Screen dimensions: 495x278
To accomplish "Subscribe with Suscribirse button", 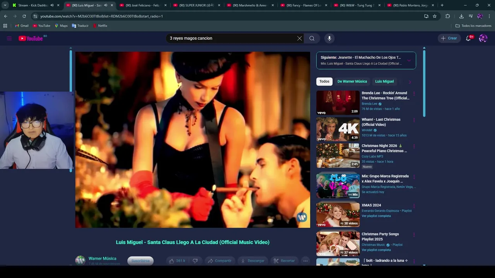I will pyautogui.click(x=140, y=261).
